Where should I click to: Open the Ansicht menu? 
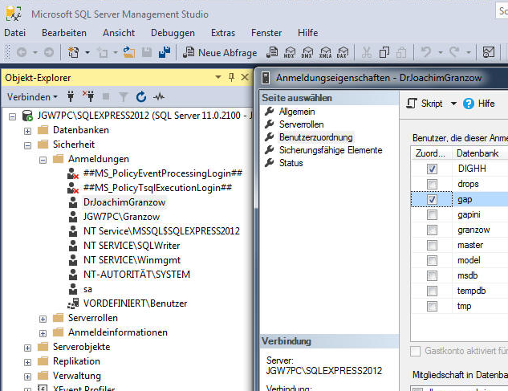pos(119,33)
